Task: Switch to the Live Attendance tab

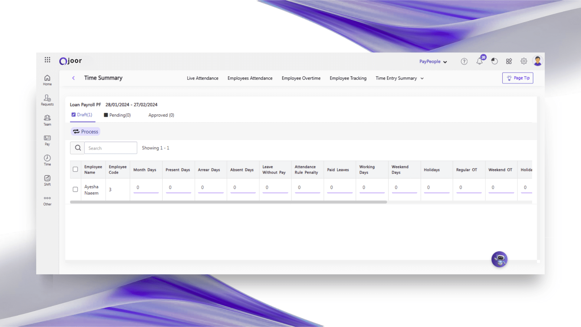Action: pyautogui.click(x=202, y=78)
